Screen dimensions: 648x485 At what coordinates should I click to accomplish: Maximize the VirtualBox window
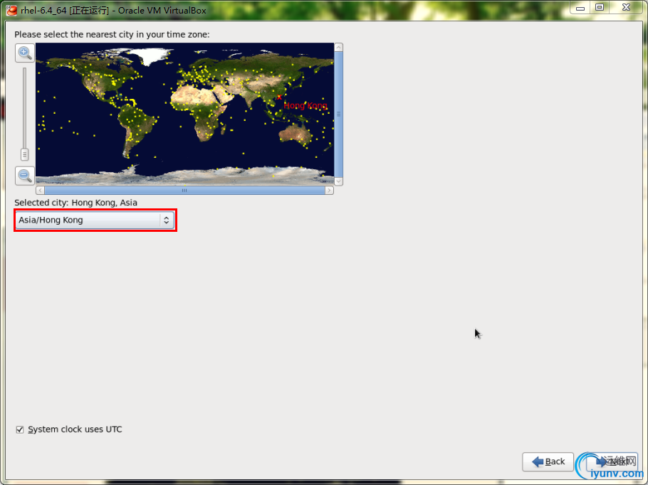pyautogui.click(x=600, y=7)
